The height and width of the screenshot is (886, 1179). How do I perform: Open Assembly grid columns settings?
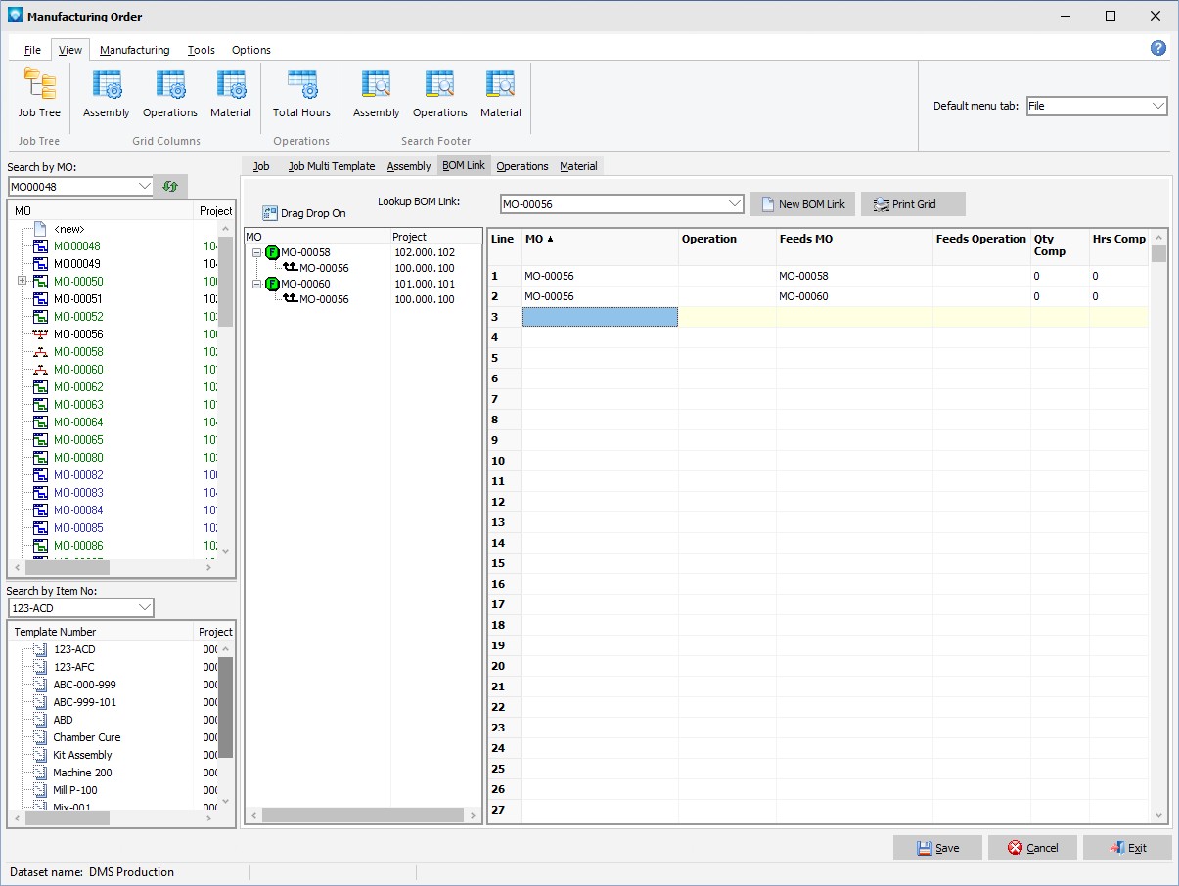pyautogui.click(x=107, y=87)
